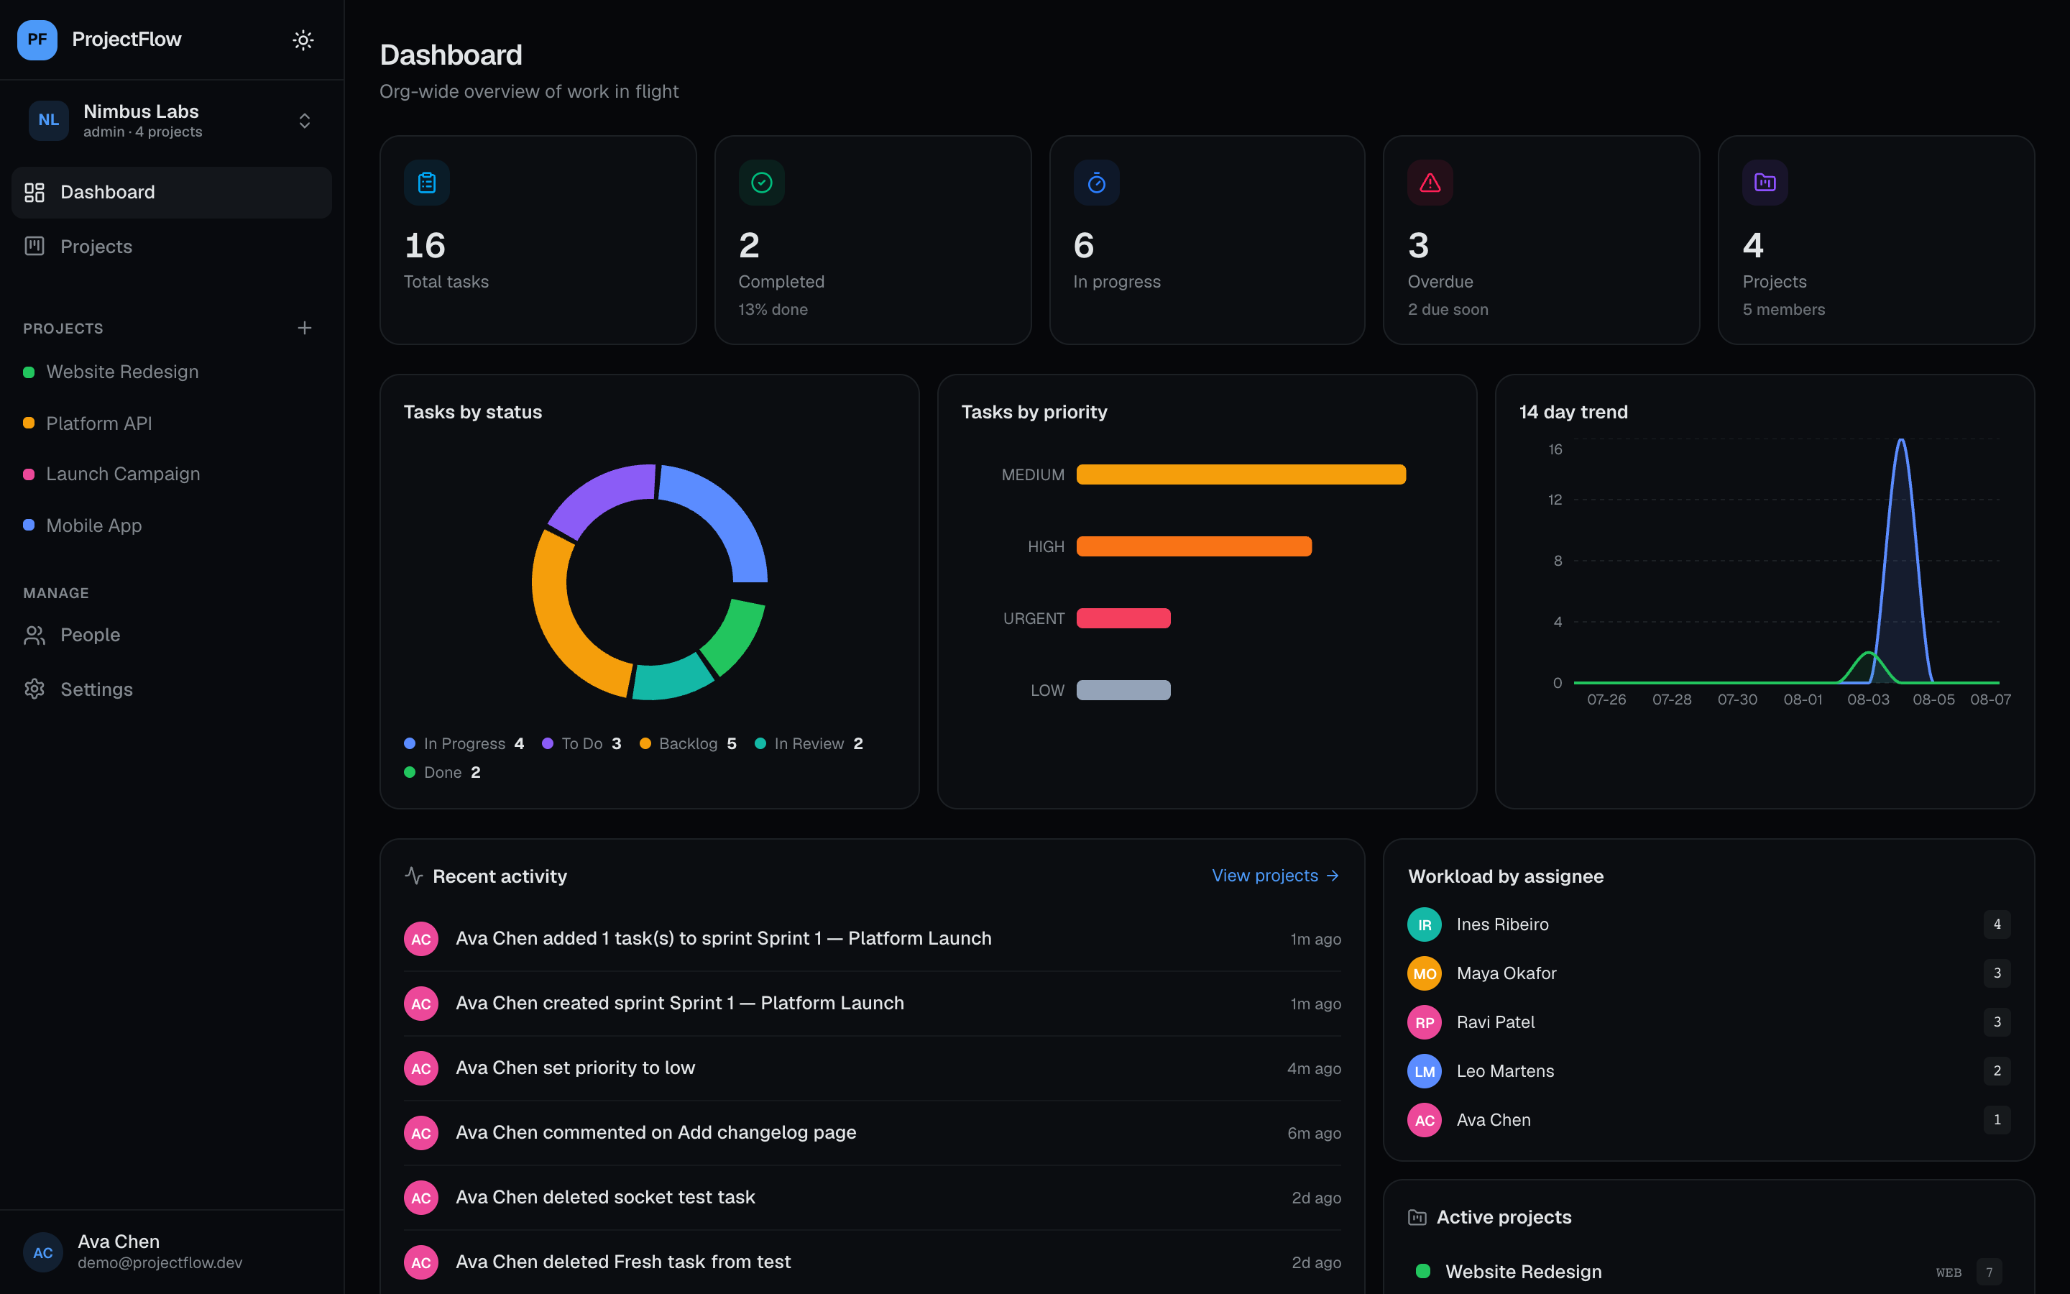Click the Done legend entry
Viewport: 2070px width, 1294px height.
(x=442, y=772)
